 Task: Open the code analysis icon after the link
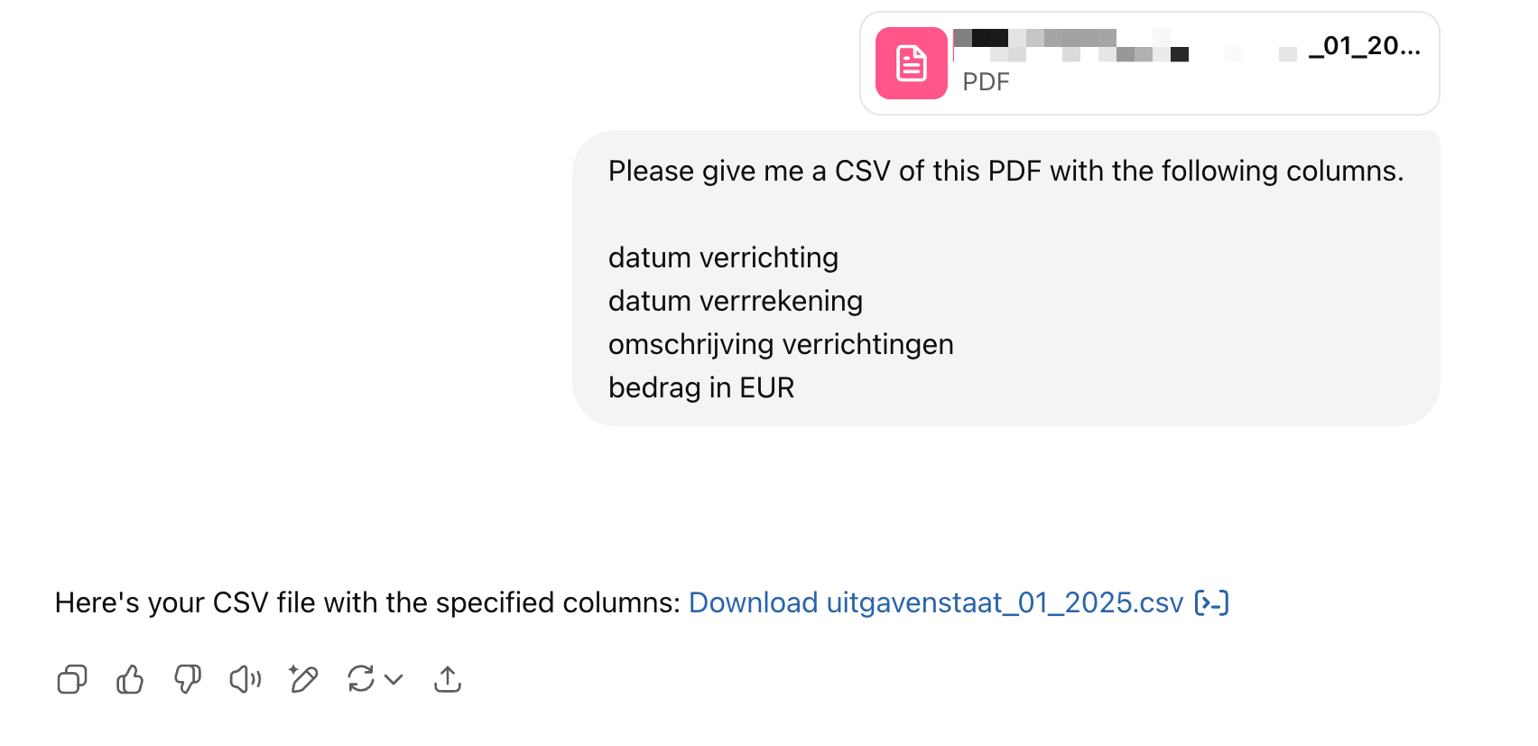(1211, 602)
